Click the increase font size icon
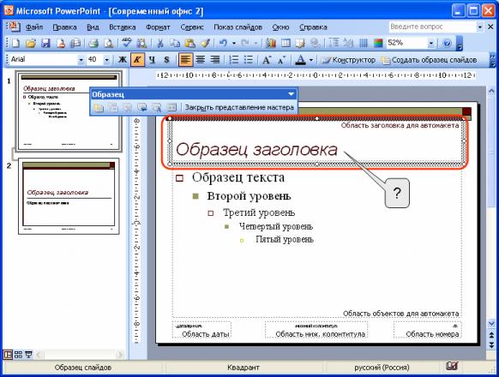Image resolution: width=499 pixels, height=377 pixels. [267, 59]
